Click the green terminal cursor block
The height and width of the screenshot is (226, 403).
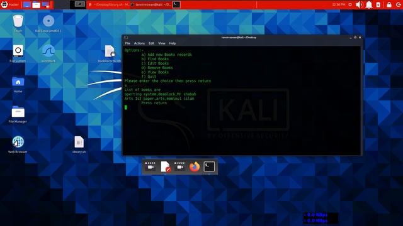tap(126, 107)
